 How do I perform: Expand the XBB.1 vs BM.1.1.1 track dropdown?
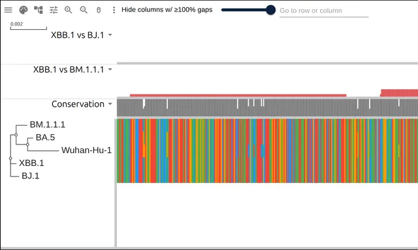[x=110, y=70]
